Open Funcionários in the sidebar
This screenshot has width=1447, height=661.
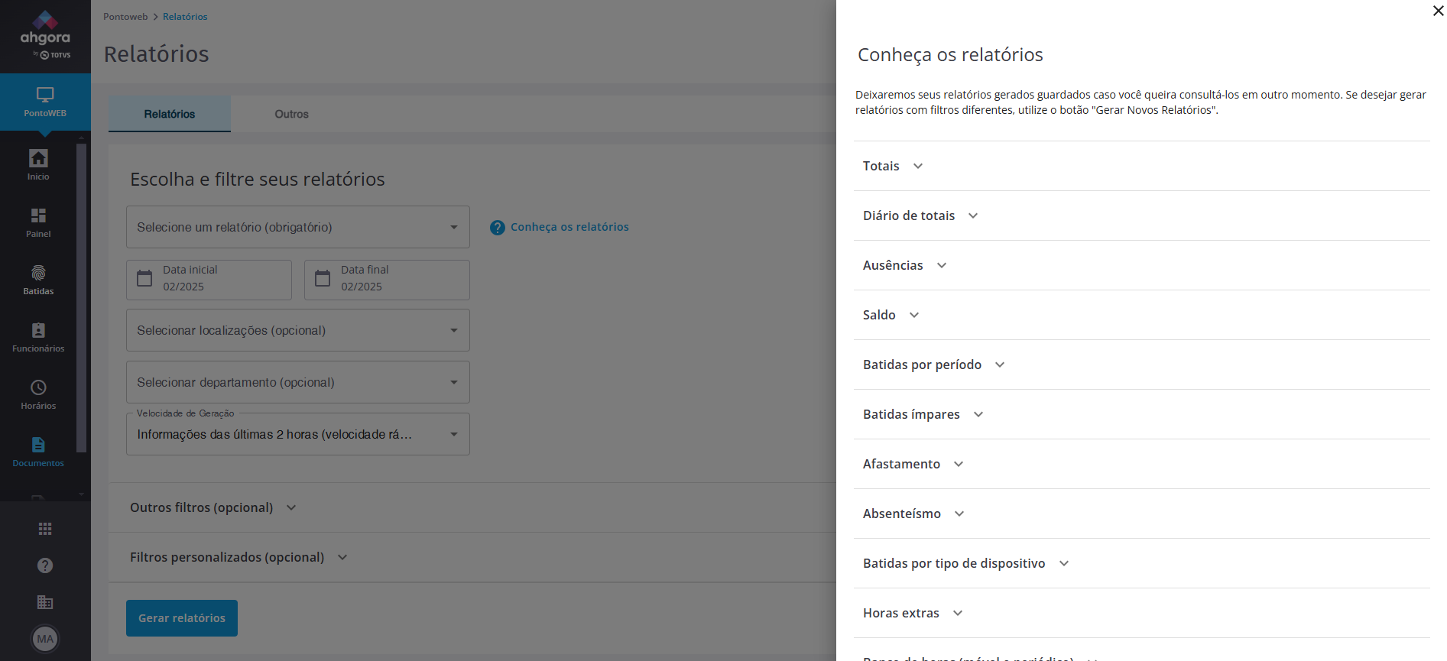coord(38,336)
